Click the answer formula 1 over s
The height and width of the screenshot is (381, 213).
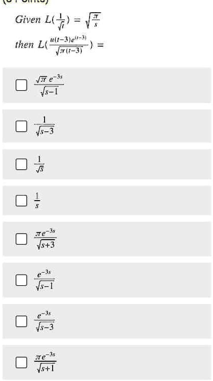[37, 201]
